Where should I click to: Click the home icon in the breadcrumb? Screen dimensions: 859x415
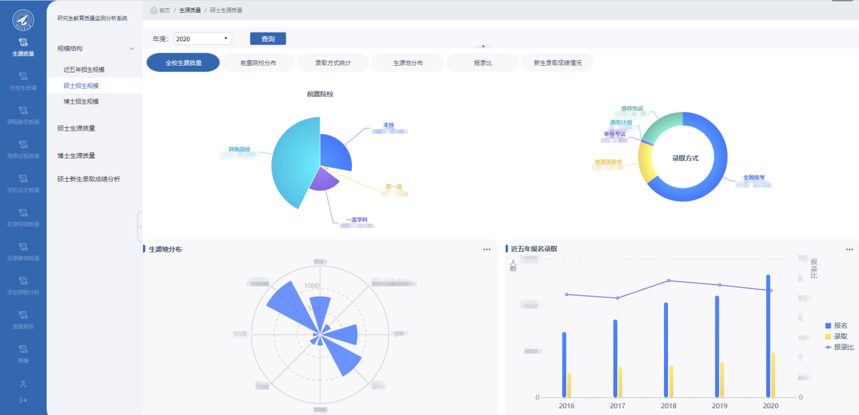[x=154, y=11]
